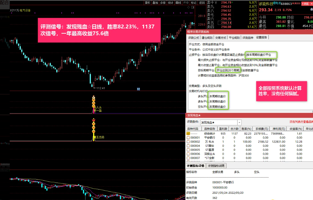Select the 叠加 overlay tool
313x200 pixels.
(155, 3)
